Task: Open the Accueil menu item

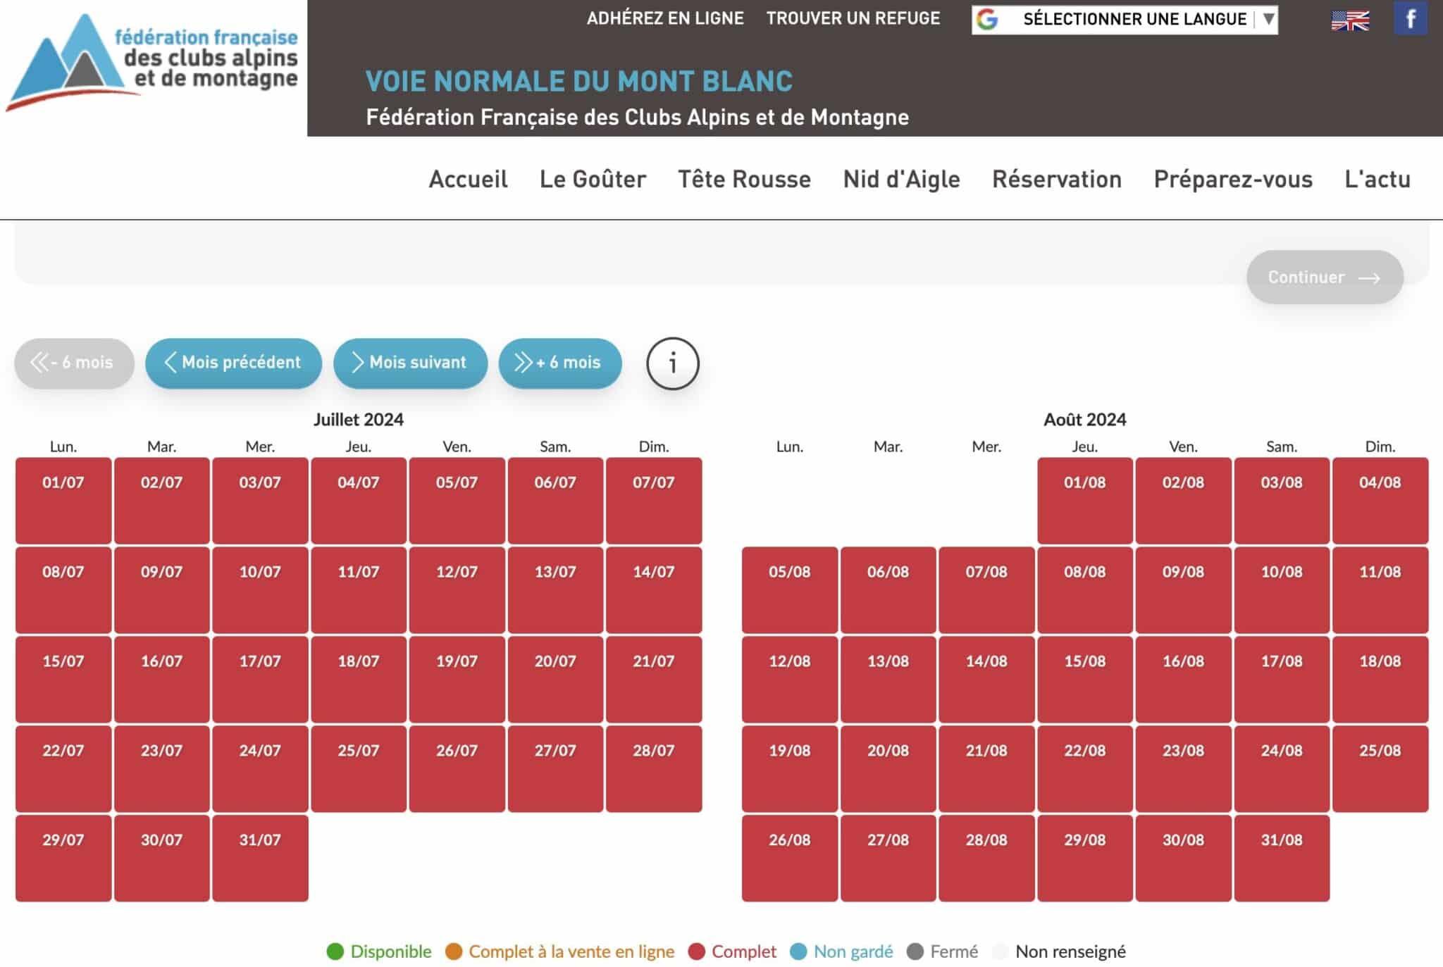Action: pos(468,179)
